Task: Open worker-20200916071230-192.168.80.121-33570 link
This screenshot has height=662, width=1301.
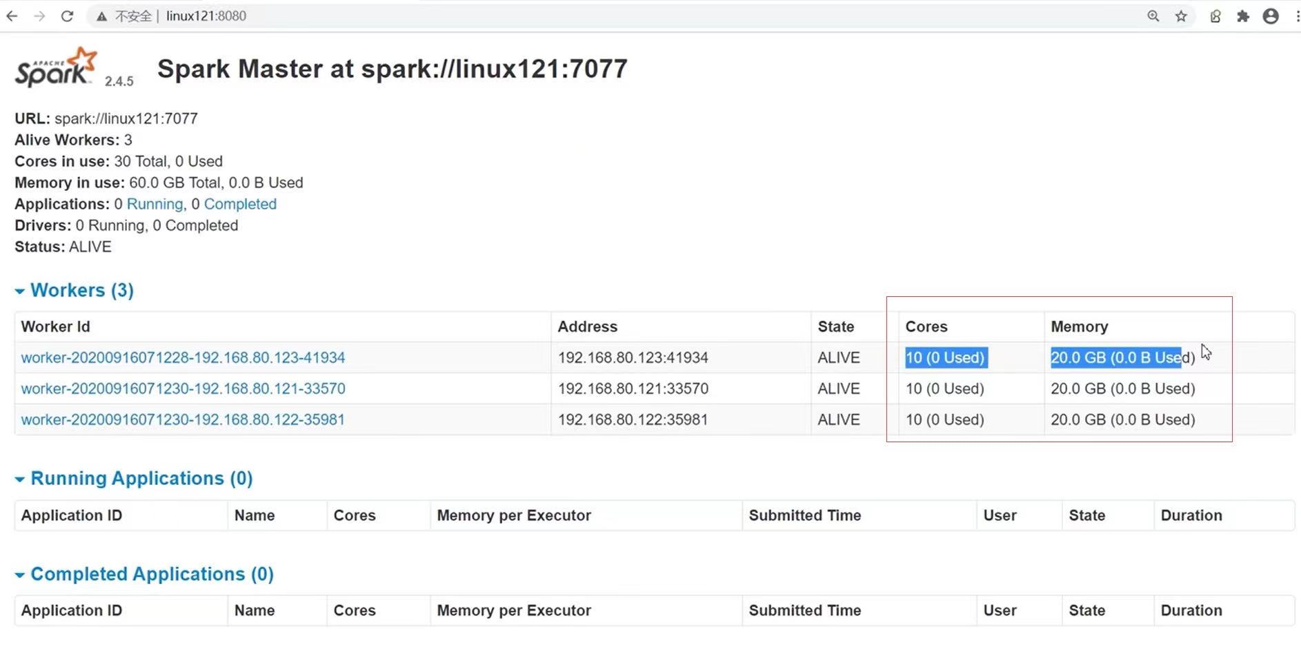Action: tap(183, 389)
